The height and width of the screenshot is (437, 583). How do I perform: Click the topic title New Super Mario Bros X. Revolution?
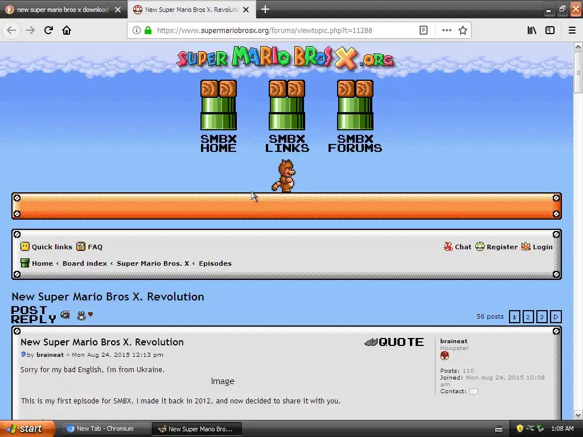pos(108,296)
